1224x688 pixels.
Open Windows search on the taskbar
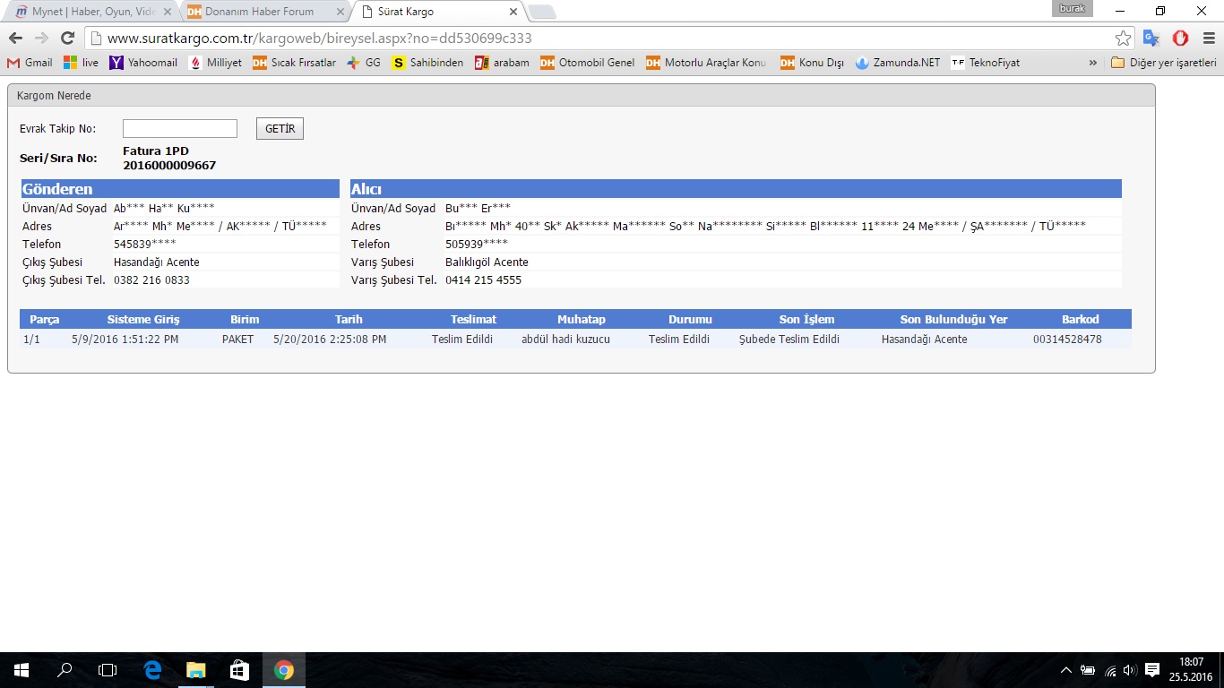click(65, 670)
